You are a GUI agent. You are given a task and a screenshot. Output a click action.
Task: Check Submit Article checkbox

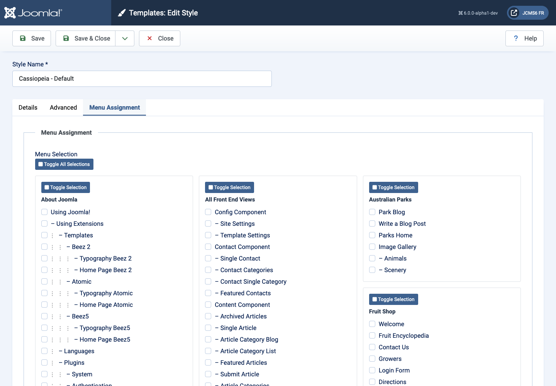208,374
